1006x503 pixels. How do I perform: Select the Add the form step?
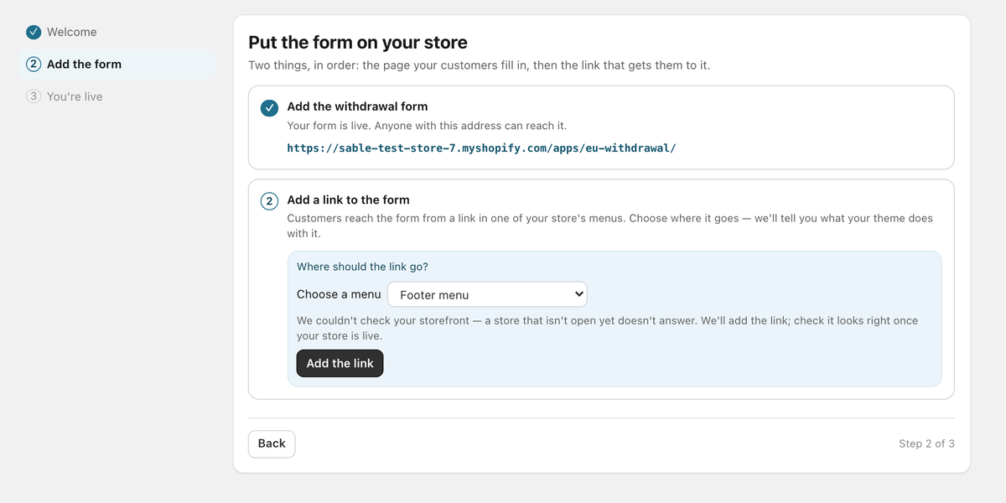pos(116,65)
